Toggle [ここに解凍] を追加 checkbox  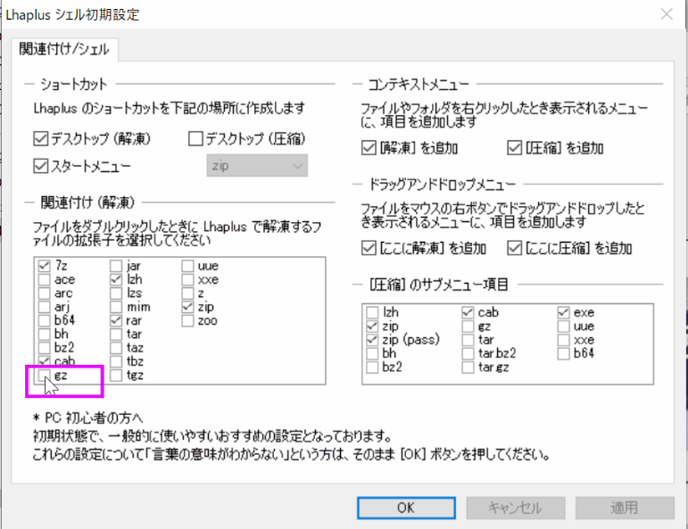369,248
